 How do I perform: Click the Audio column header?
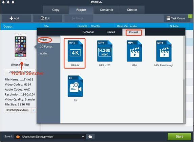[133, 26]
